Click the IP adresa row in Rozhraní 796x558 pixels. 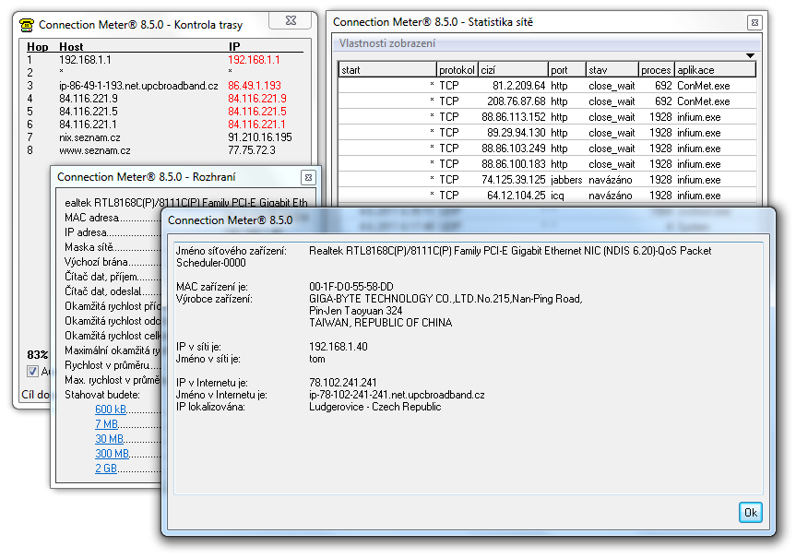(113, 232)
